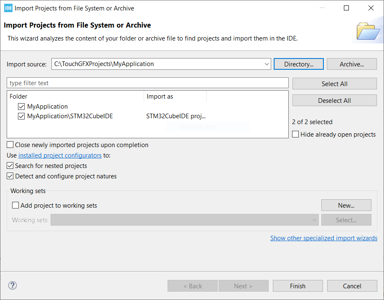Click the Deselect All button
Image resolution: width=384 pixels, height=300 pixels.
pos(335,100)
